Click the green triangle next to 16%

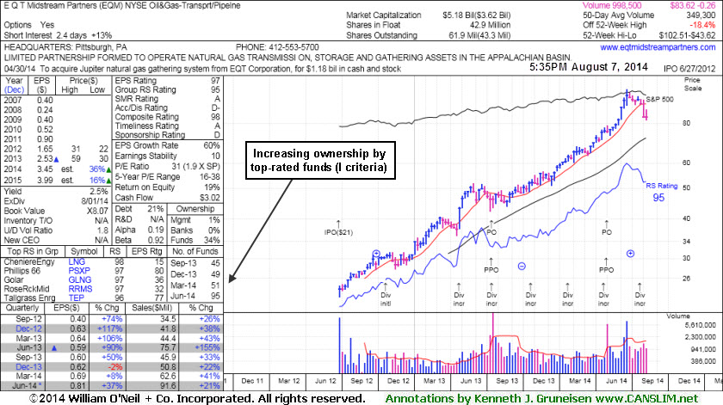(108, 181)
